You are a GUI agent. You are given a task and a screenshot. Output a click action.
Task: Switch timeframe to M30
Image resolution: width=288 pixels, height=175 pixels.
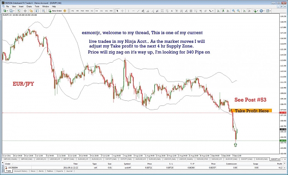(x=87, y=11)
